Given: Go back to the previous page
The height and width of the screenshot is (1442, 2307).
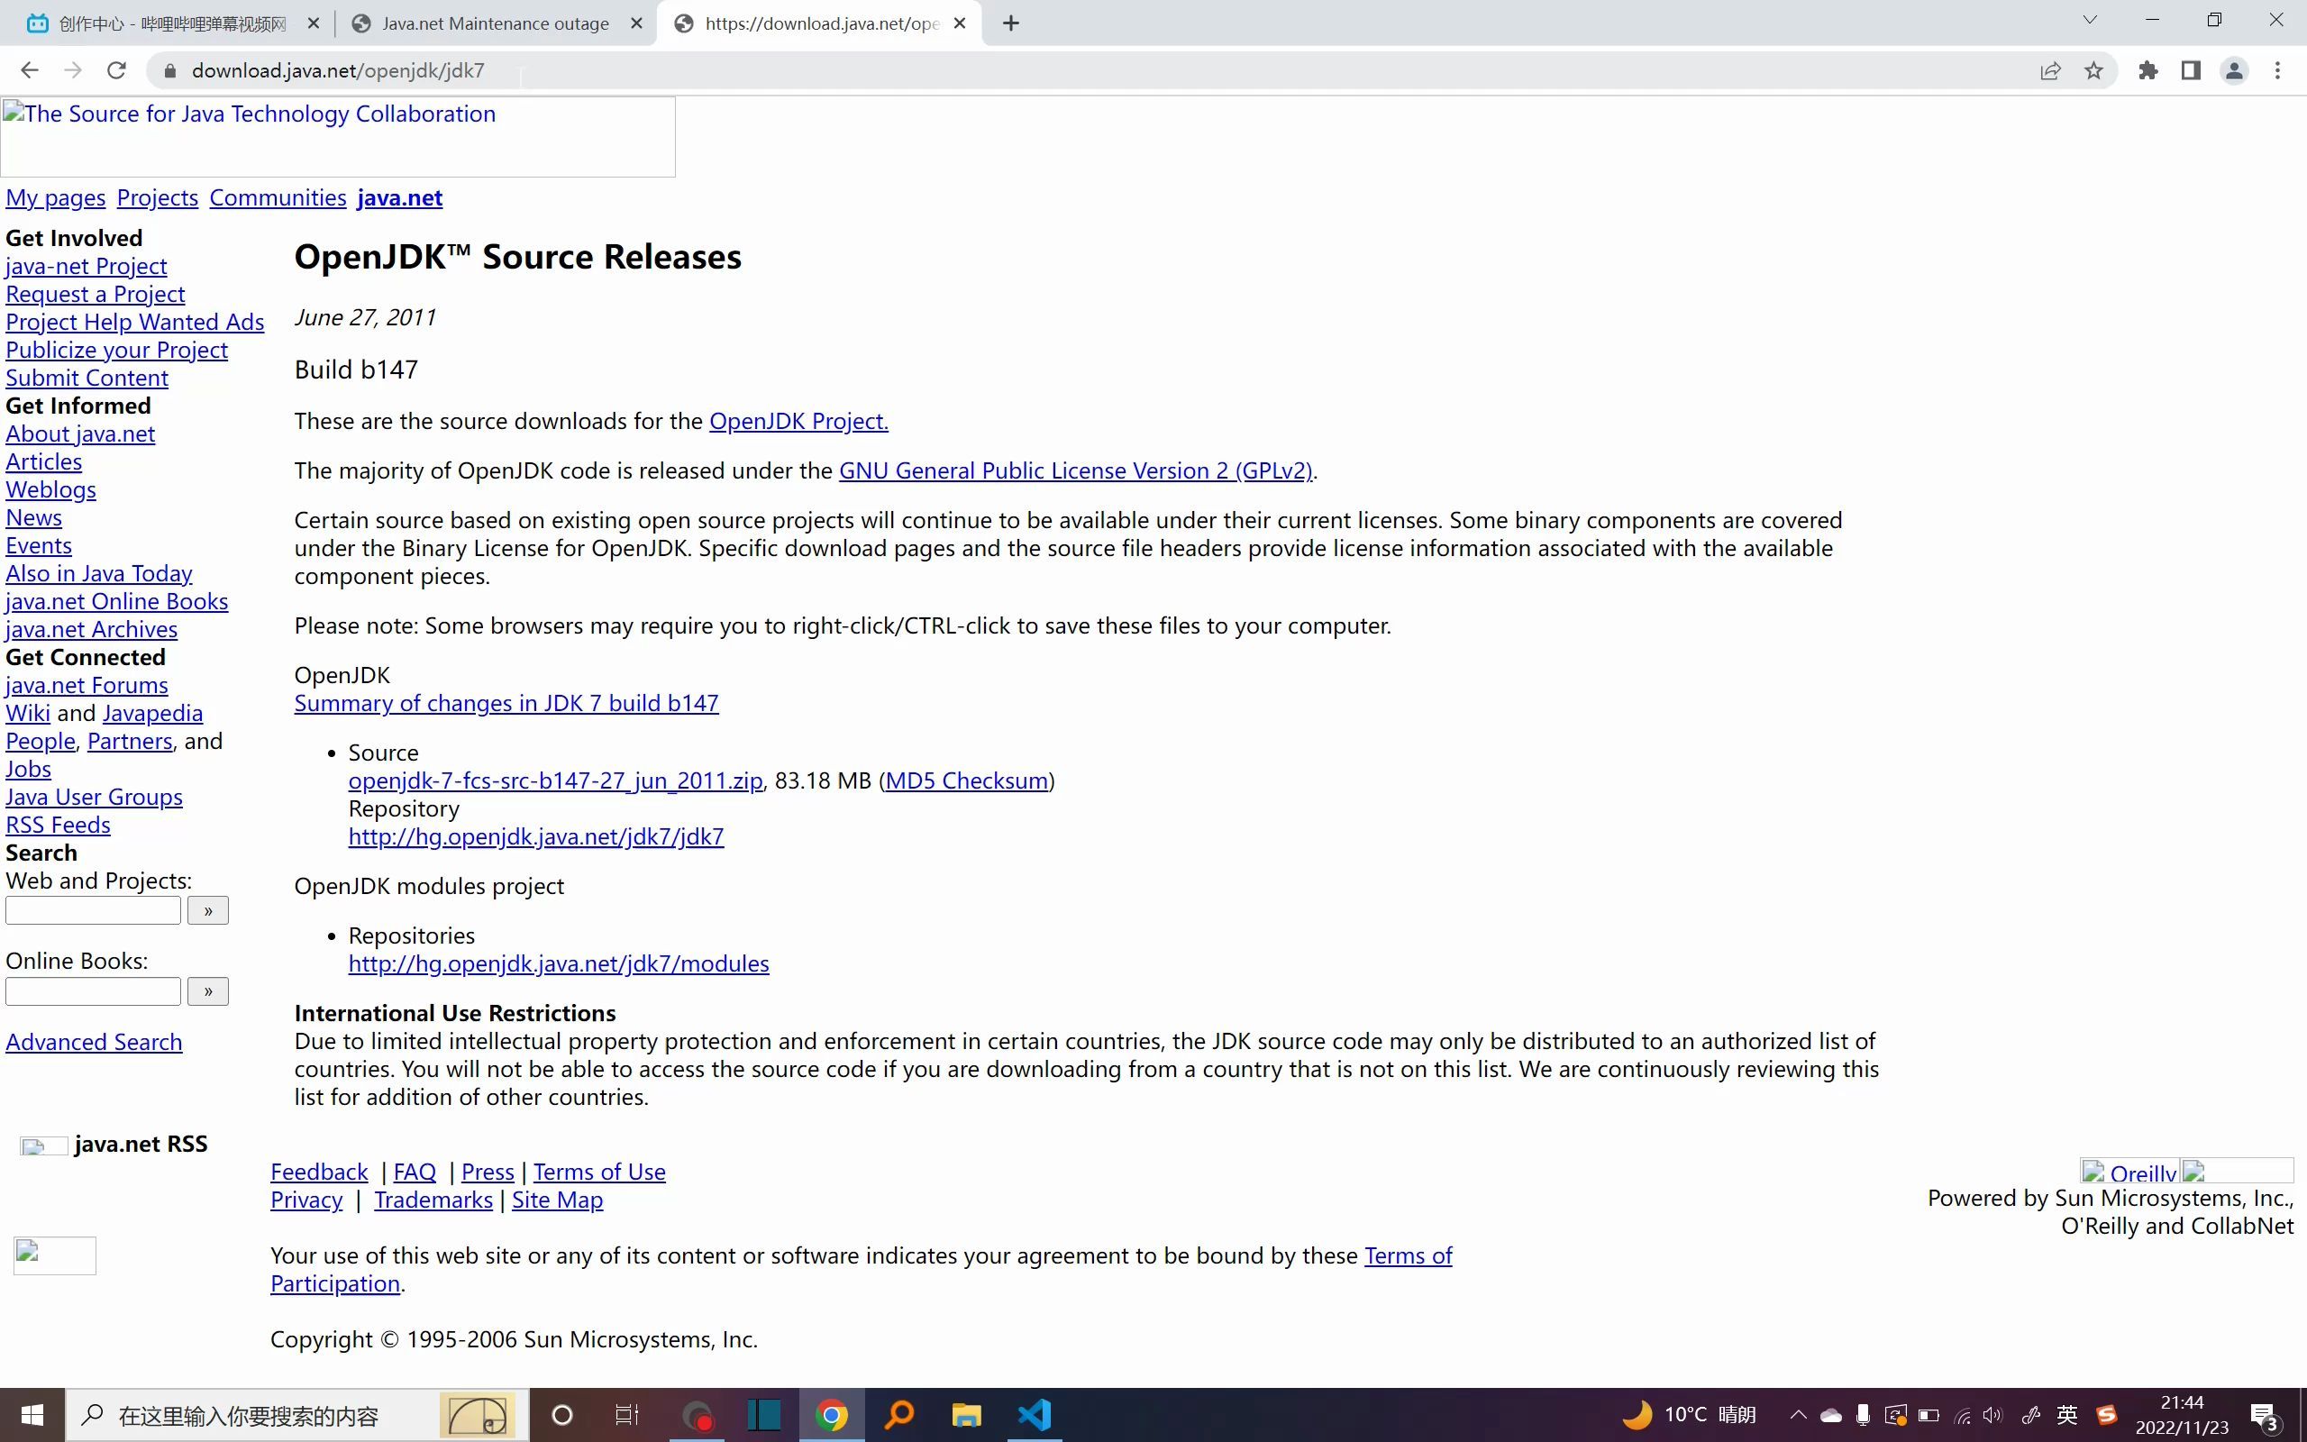Looking at the screenshot, I should 30,69.
